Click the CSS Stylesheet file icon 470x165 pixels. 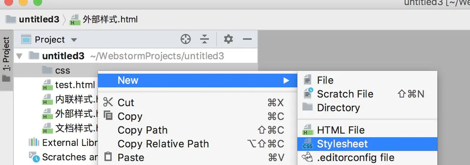coord(307,144)
